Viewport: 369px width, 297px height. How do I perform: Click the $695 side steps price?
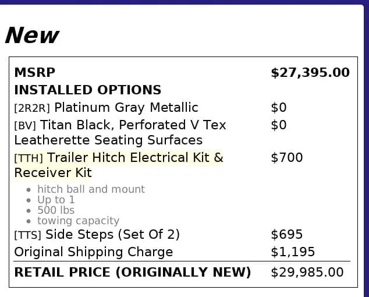pyautogui.click(x=287, y=235)
